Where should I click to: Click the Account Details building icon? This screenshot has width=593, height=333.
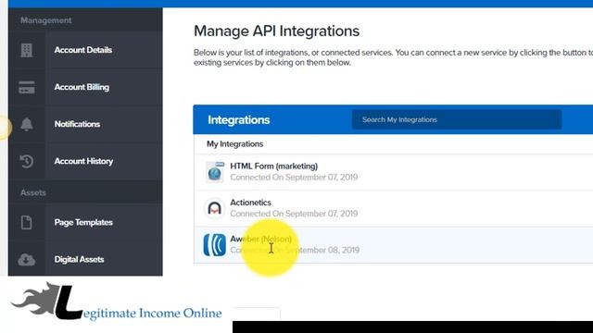pyautogui.click(x=27, y=50)
